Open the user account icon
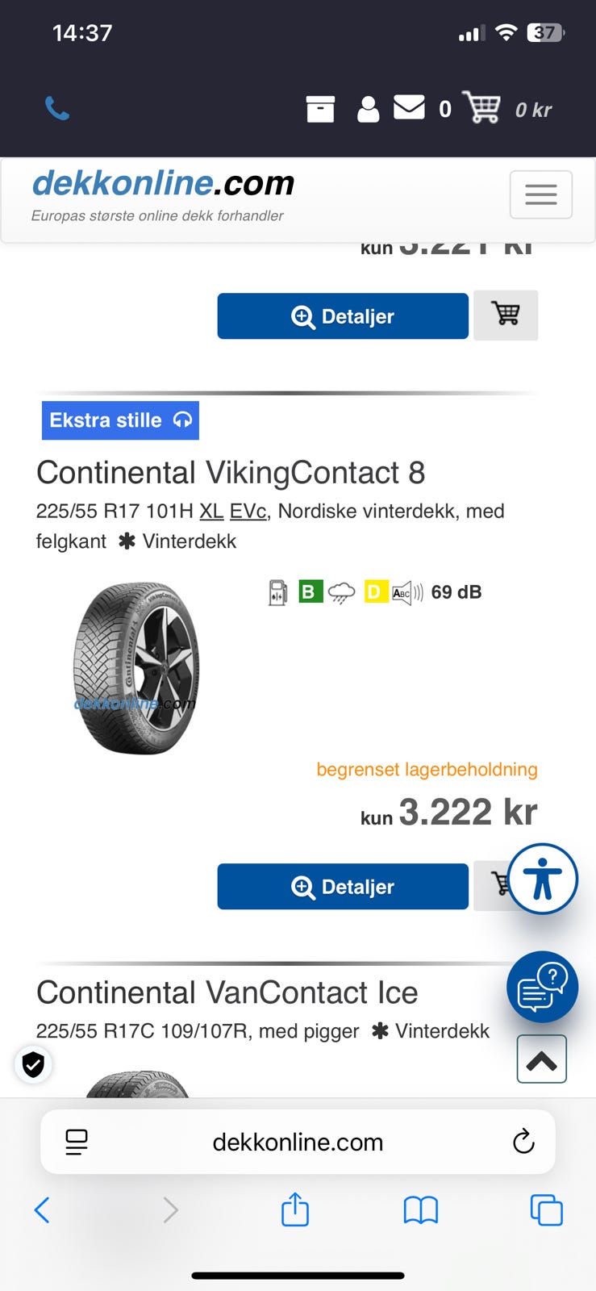596x1291 pixels. (368, 109)
